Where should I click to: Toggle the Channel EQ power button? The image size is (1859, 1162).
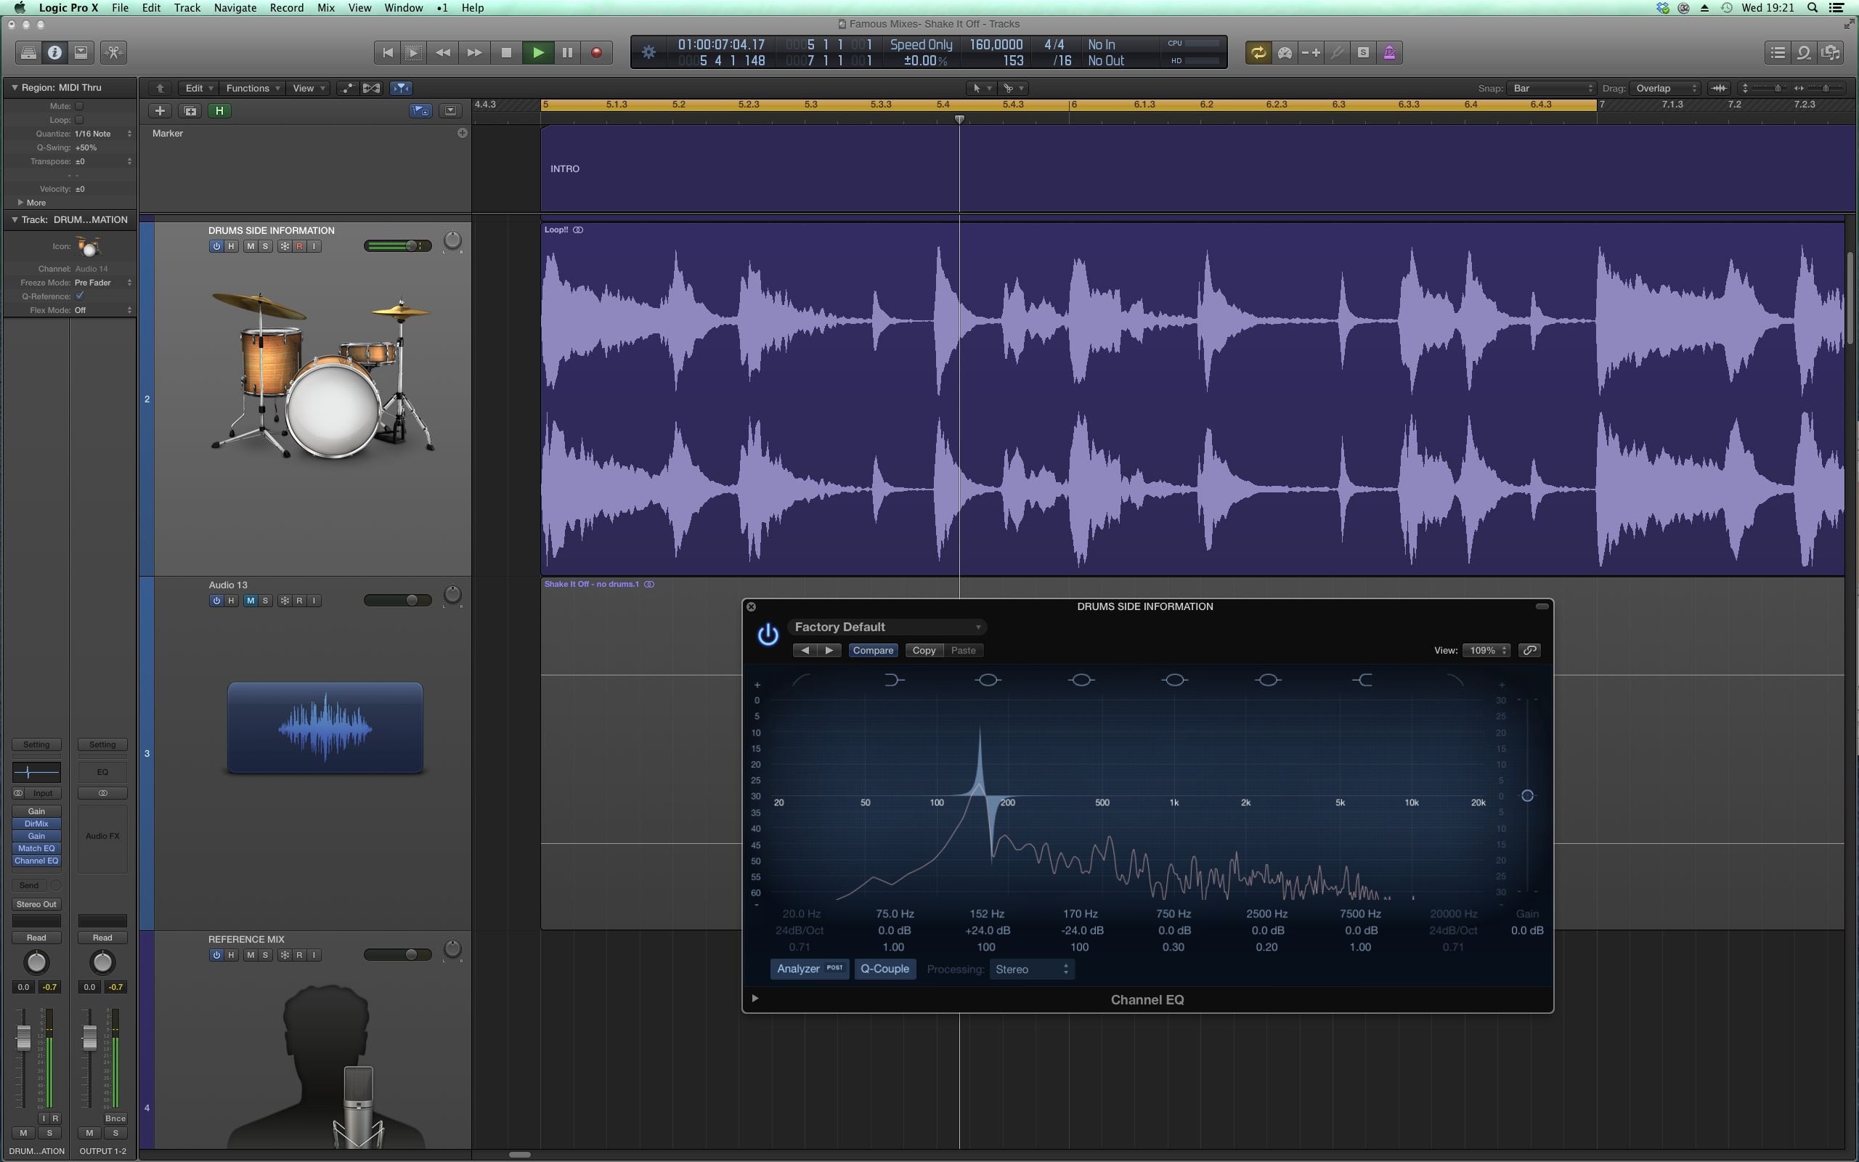pos(768,635)
